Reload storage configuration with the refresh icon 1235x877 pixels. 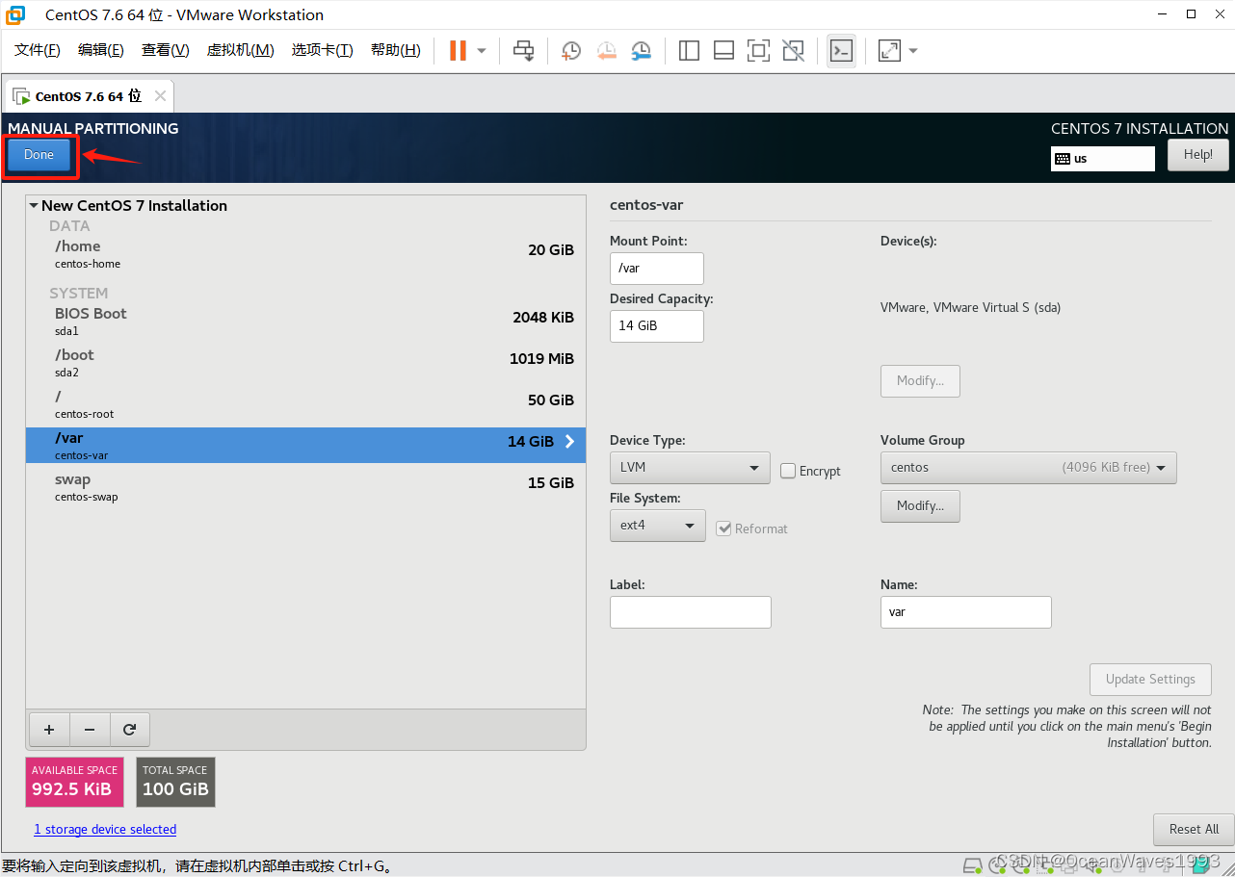(130, 730)
